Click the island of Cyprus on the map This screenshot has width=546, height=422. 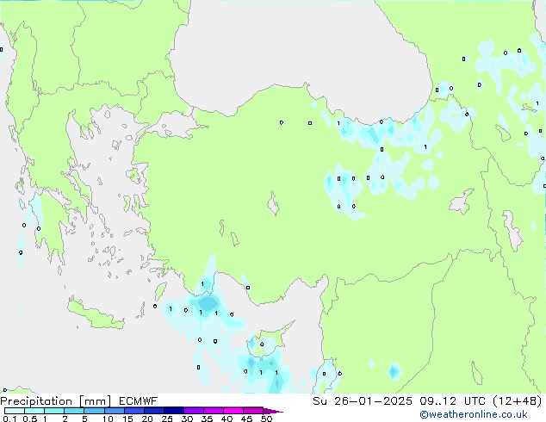[x=270, y=343]
